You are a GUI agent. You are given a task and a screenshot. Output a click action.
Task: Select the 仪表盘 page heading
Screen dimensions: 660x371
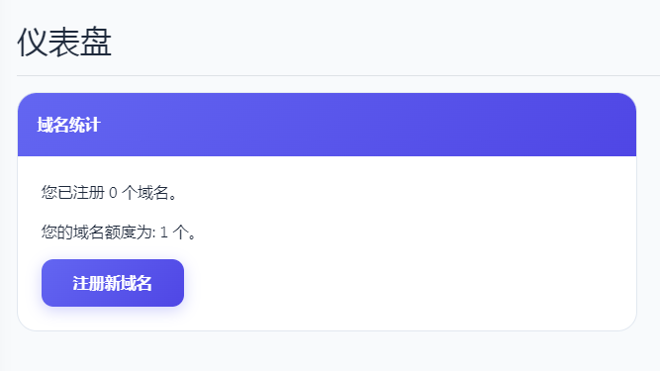click(x=64, y=42)
